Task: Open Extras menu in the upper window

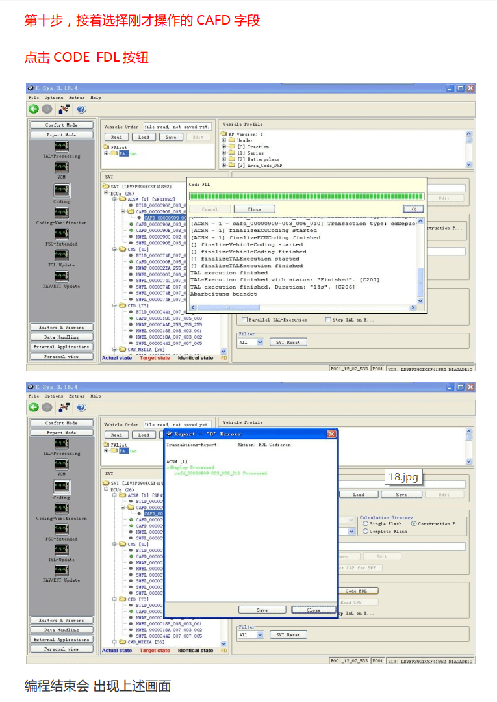Action: 77,97
